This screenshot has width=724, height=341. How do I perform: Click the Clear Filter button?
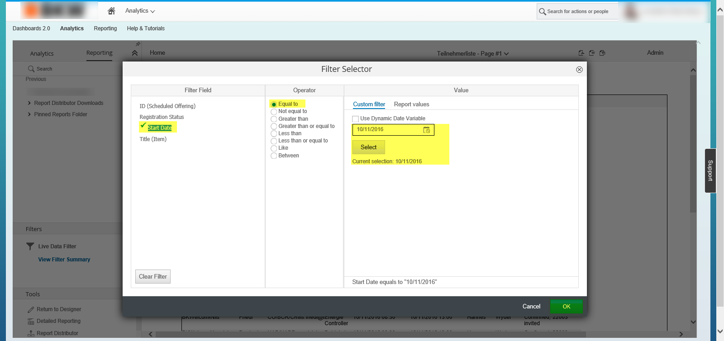pyautogui.click(x=153, y=277)
